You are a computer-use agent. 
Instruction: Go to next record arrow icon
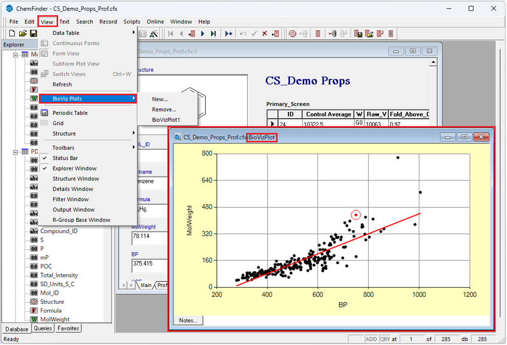pos(202,34)
